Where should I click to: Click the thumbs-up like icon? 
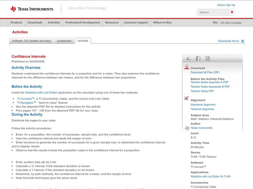(x=188, y=58)
